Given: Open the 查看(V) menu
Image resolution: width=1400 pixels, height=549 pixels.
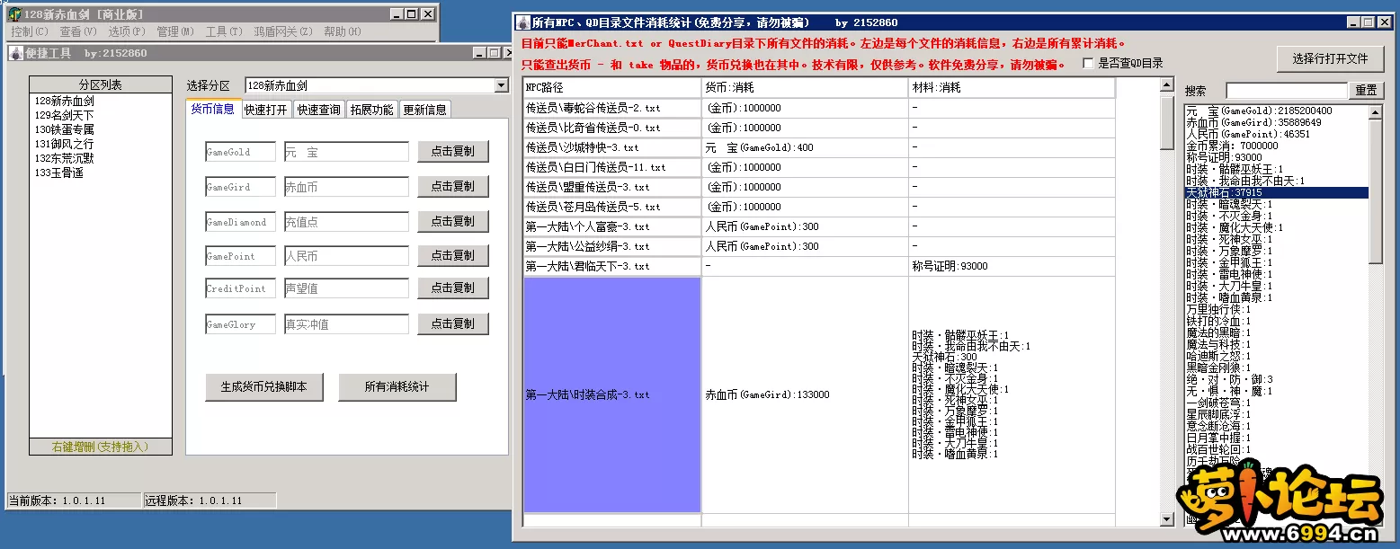Looking at the screenshot, I should click(x=76, y=31).
